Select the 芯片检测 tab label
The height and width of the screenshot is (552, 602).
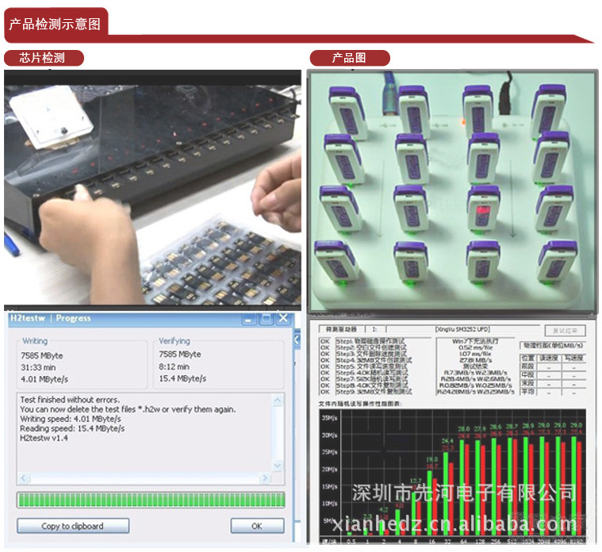pos(43,58)
